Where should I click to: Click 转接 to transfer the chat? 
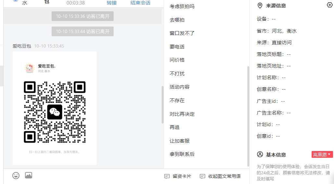(112, 3)
